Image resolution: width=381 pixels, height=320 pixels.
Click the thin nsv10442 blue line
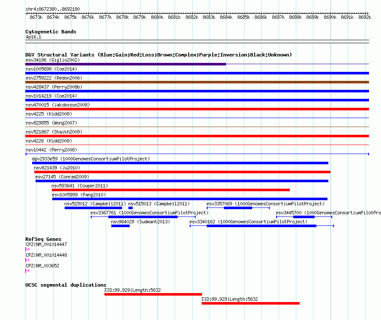(x=197, y=154)
